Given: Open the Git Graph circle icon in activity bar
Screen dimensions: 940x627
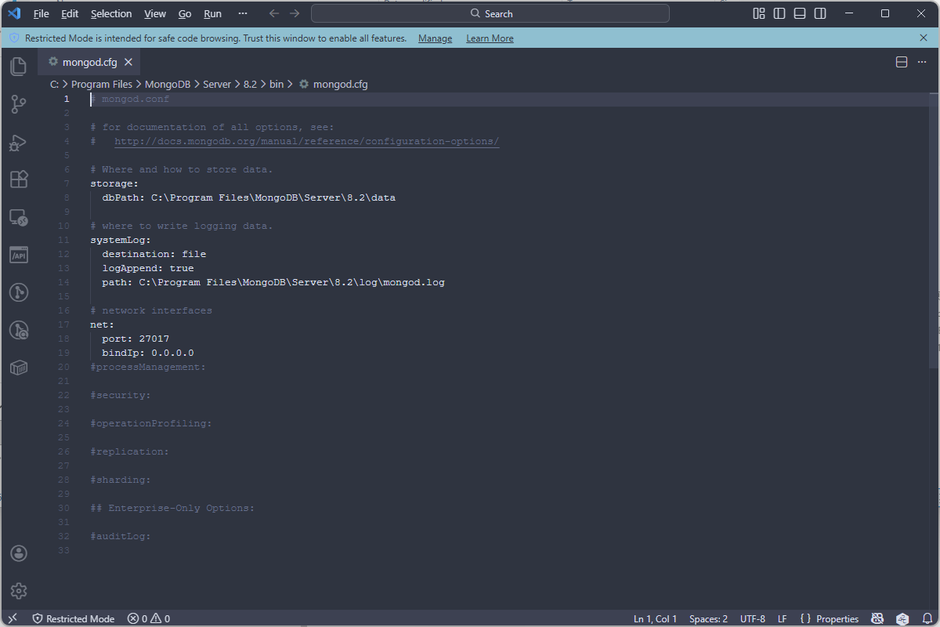Looking at the screenshot, I should tap(19, 292).
